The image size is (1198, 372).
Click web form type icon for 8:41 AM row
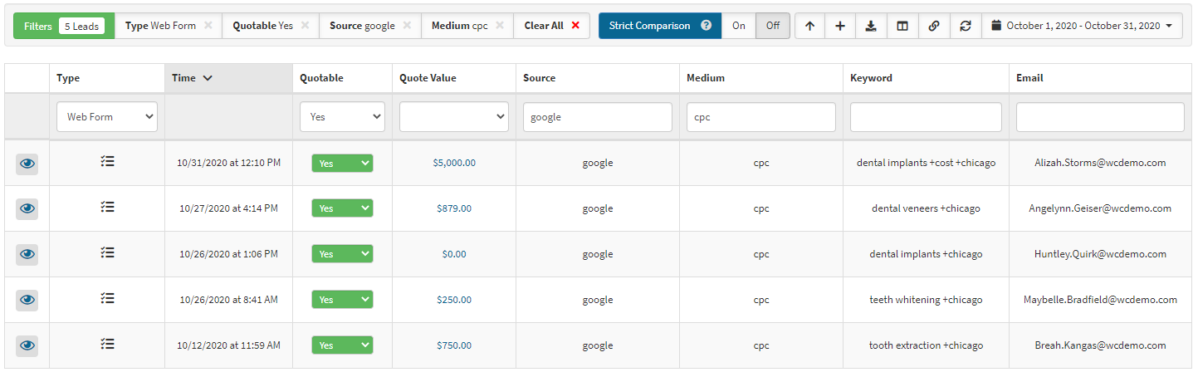(x=107, y=298)
